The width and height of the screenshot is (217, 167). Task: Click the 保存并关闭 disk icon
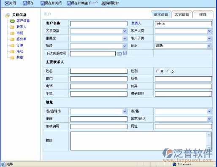[43, 3]
